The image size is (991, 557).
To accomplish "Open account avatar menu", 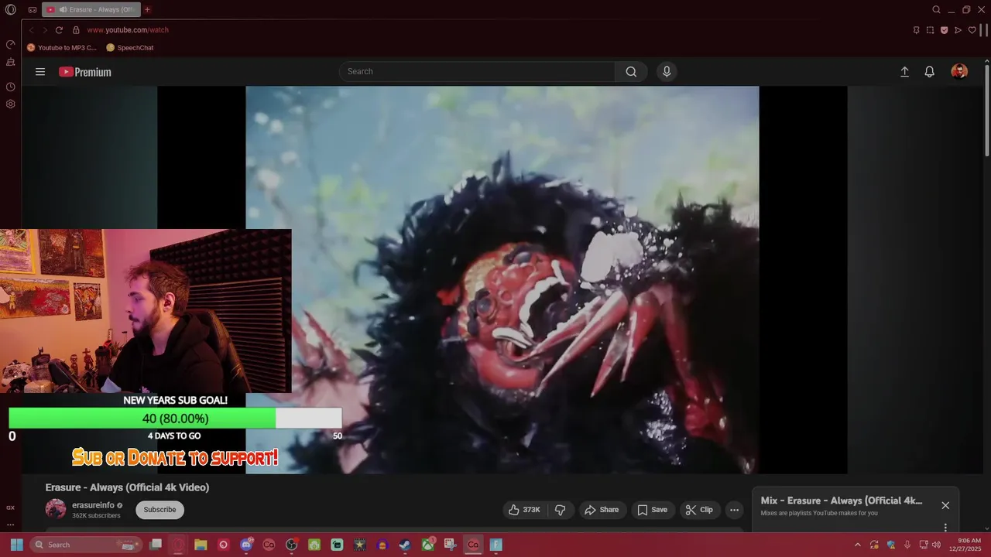I will tap(959, 71).
